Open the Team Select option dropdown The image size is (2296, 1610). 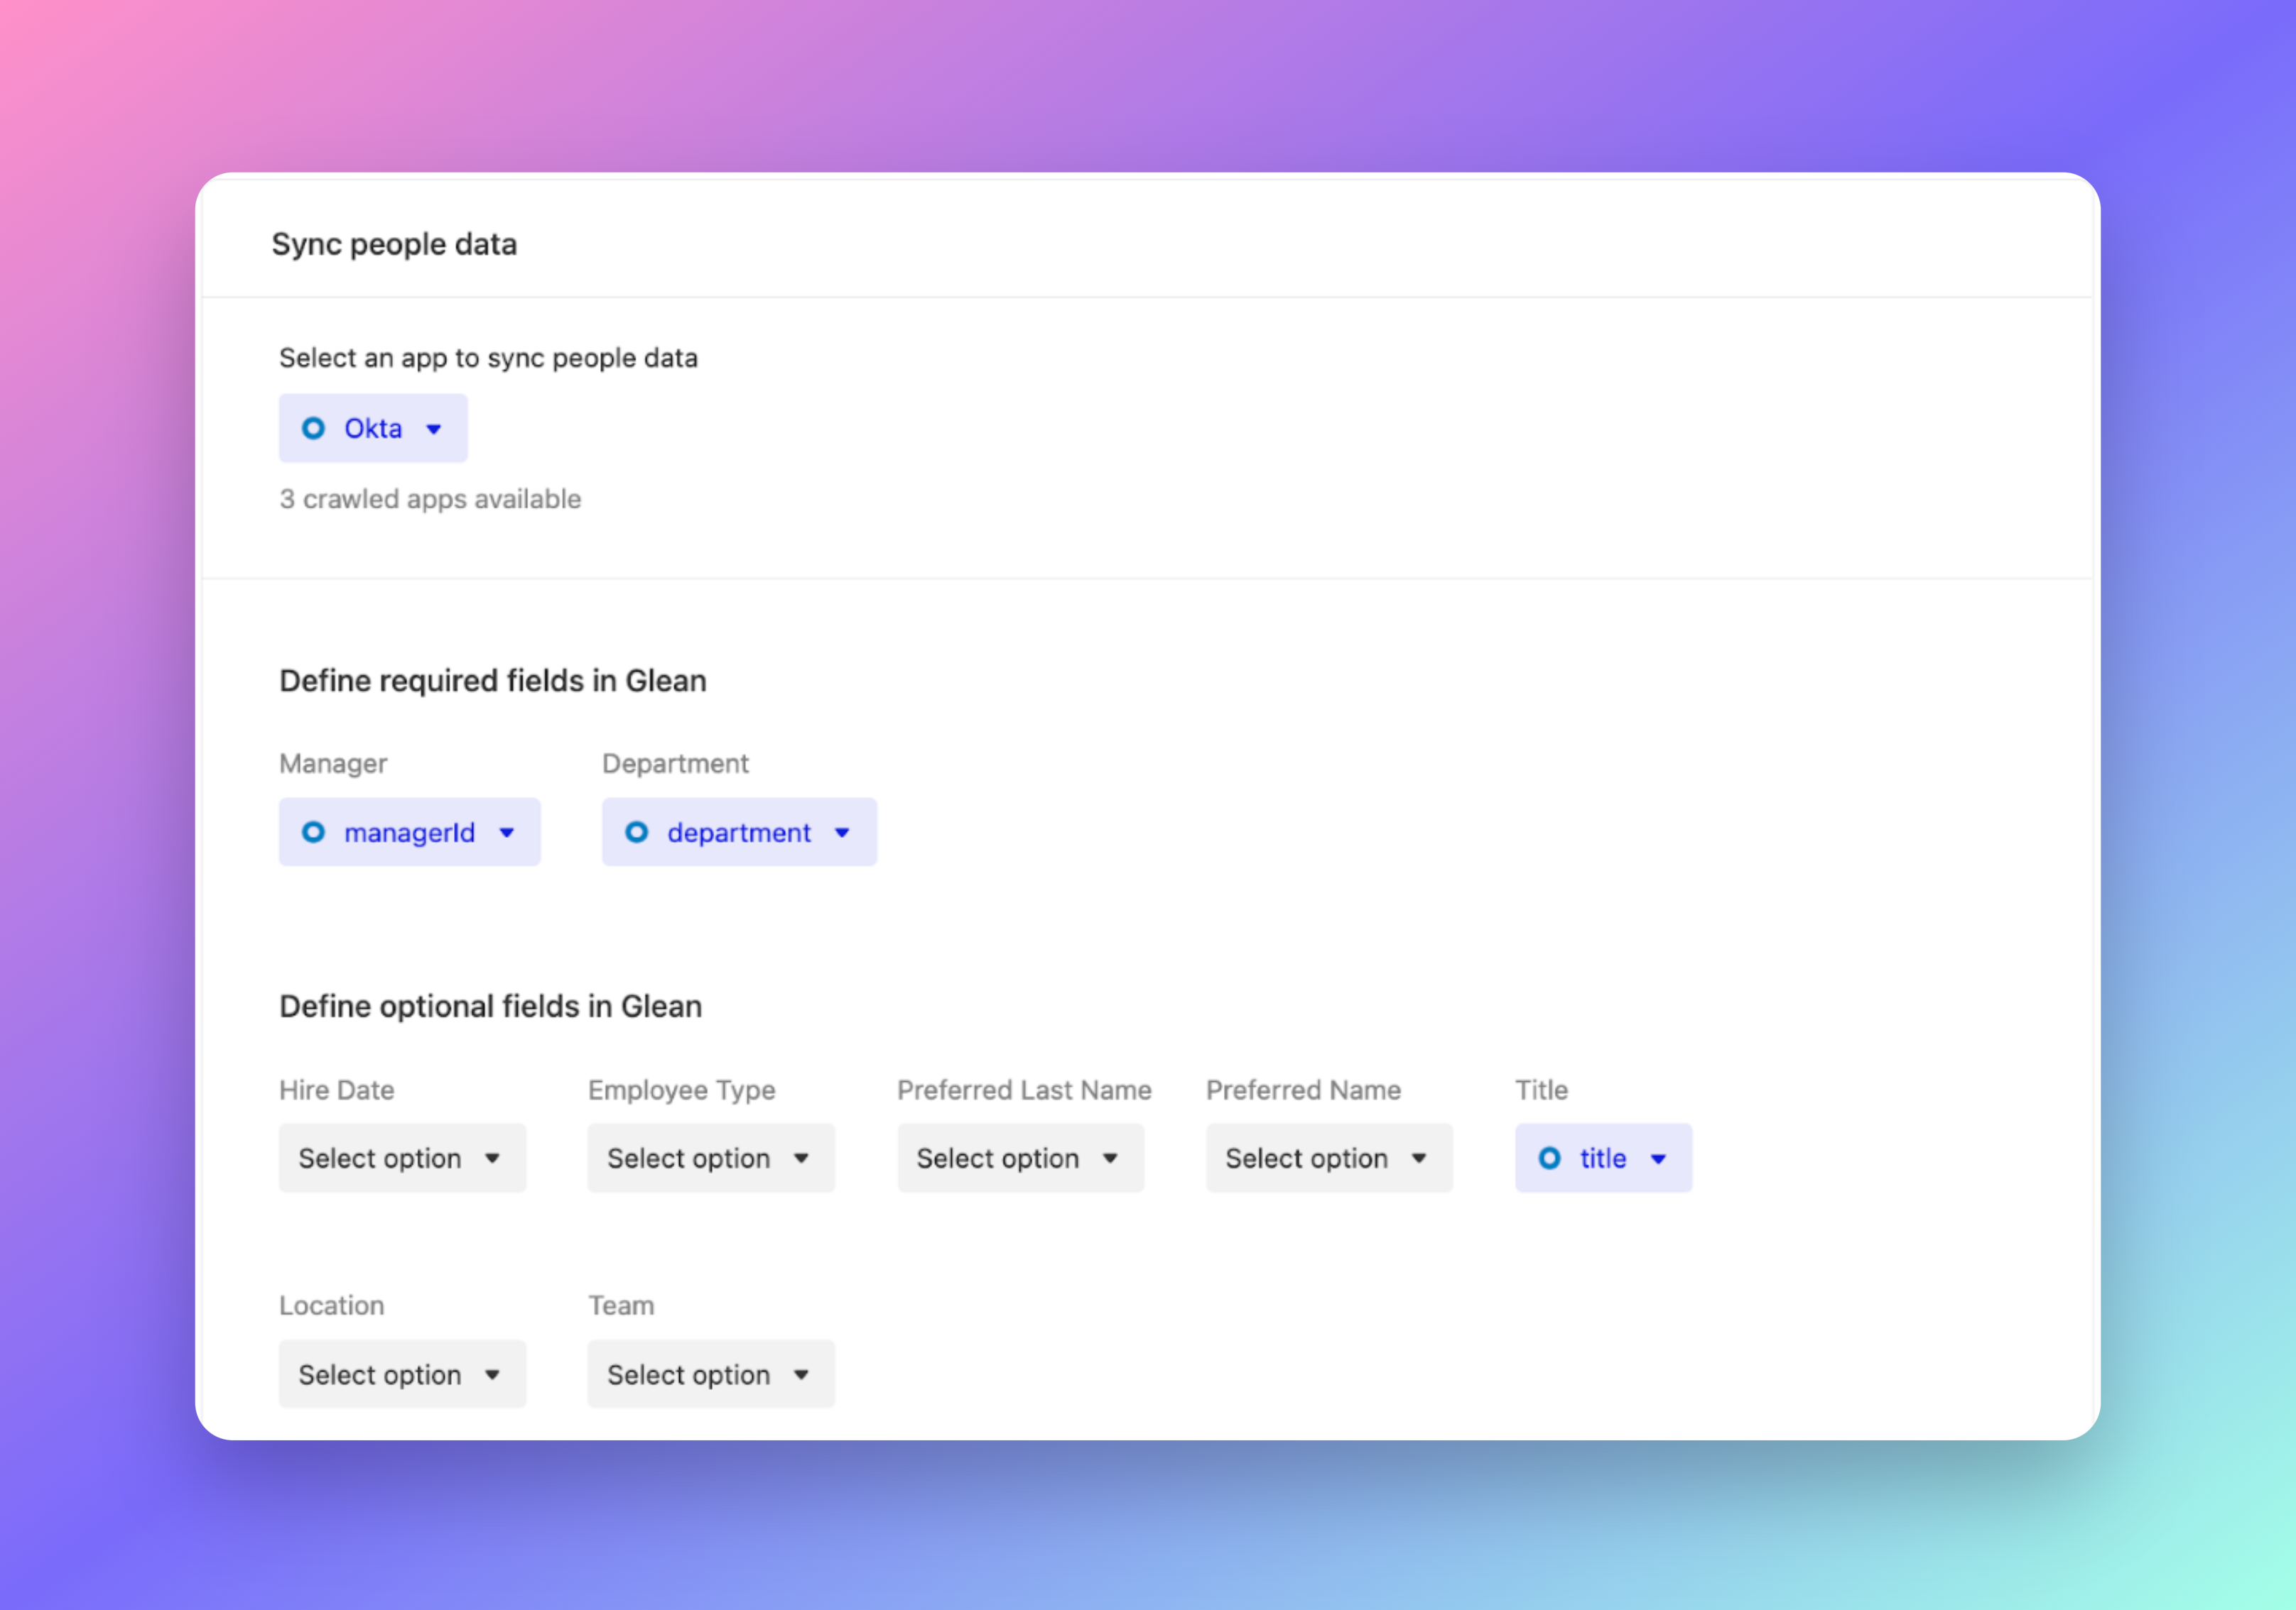(x=711, y=1374)
